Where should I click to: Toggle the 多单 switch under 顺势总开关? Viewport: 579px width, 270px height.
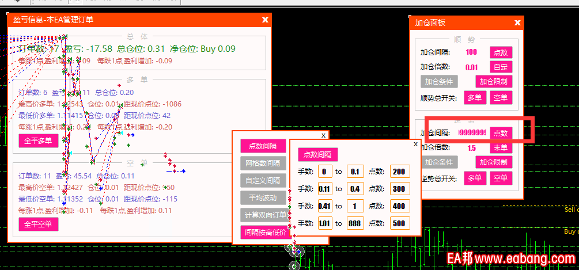(475, 97)
